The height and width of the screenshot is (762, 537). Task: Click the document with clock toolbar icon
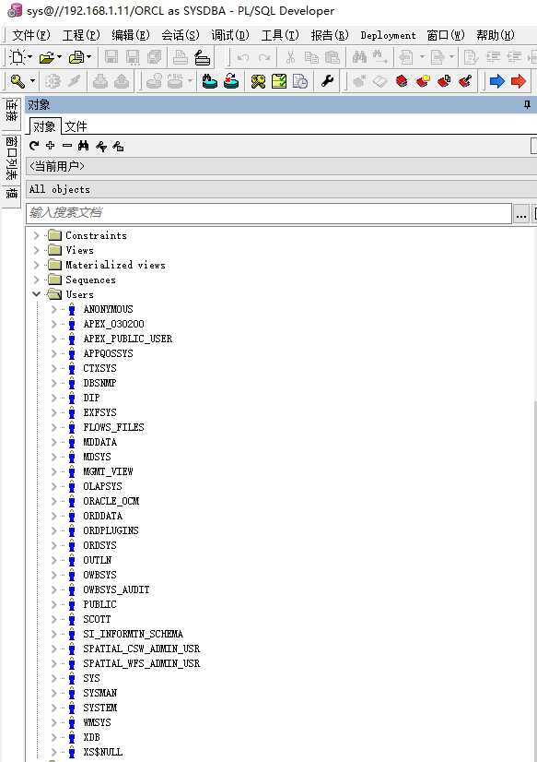(301, 80)
